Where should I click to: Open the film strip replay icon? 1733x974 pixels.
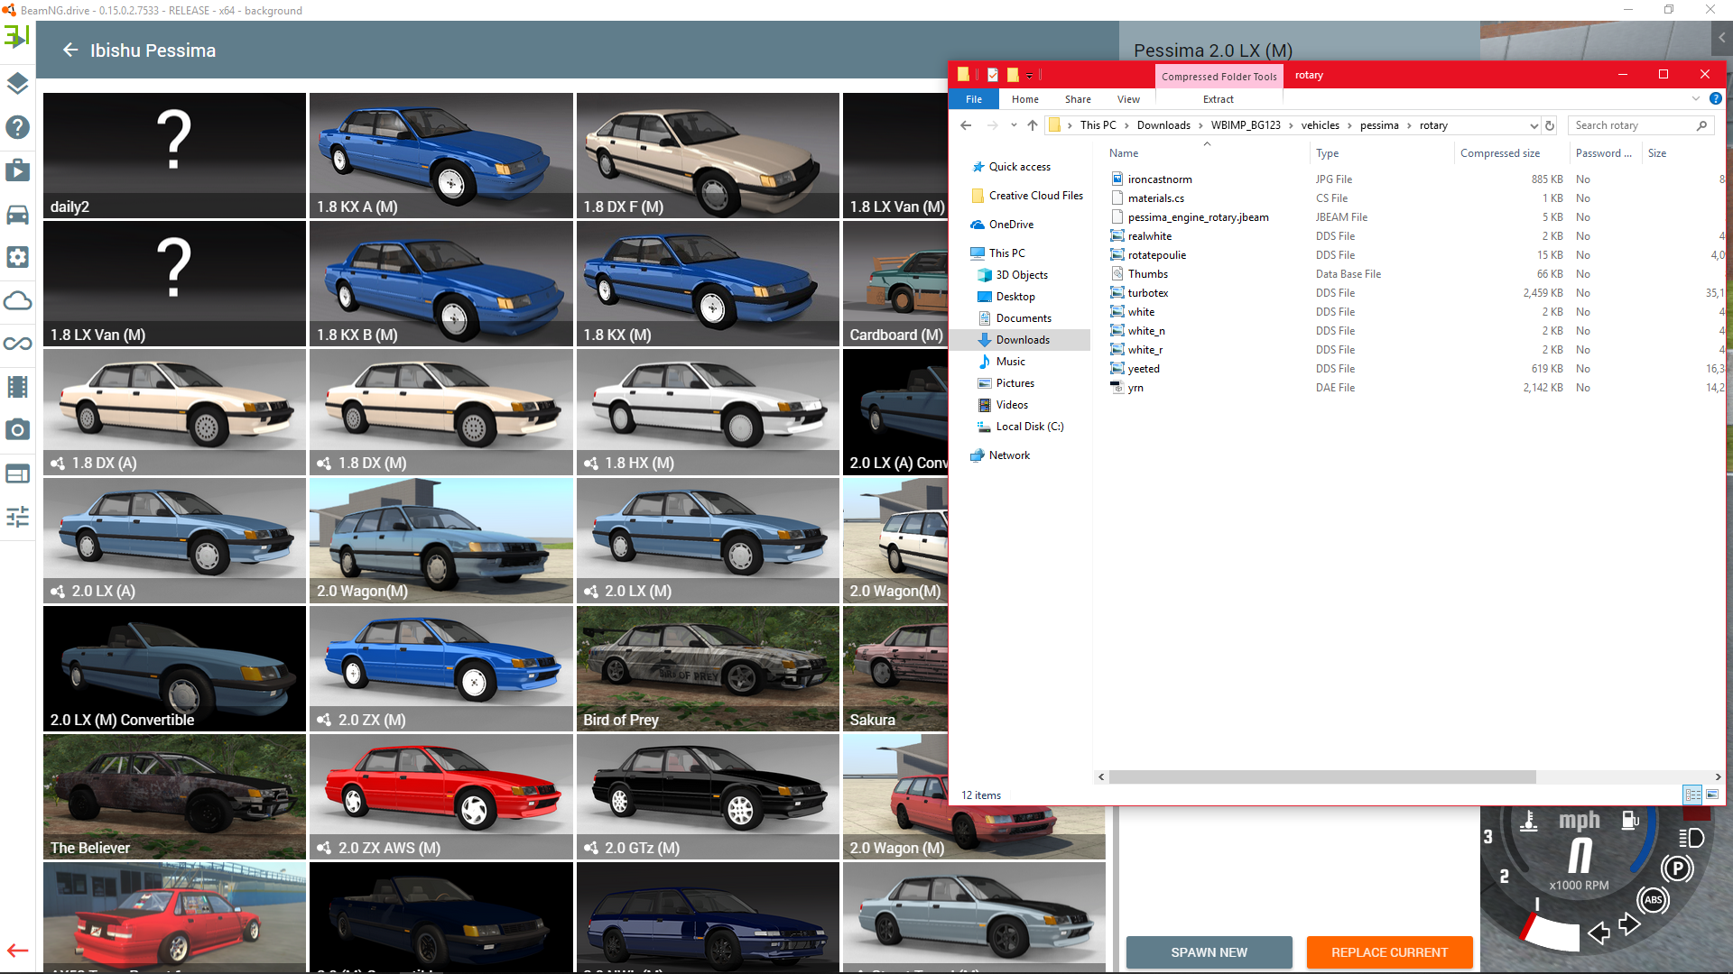coord(18,387)
